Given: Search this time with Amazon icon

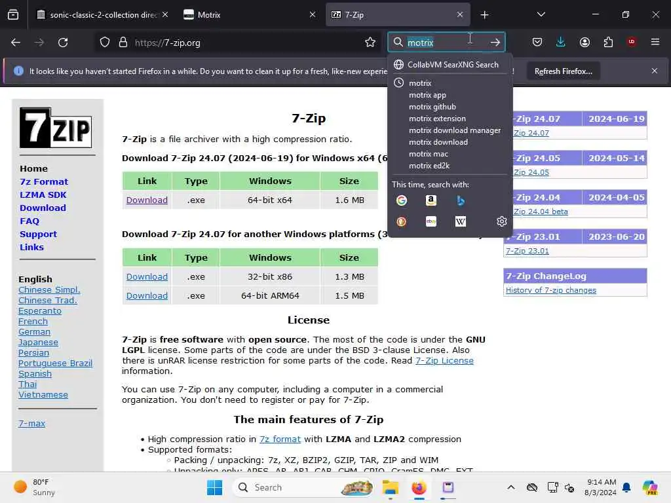Looking at the screenshot, I should (x=431, y=200).
